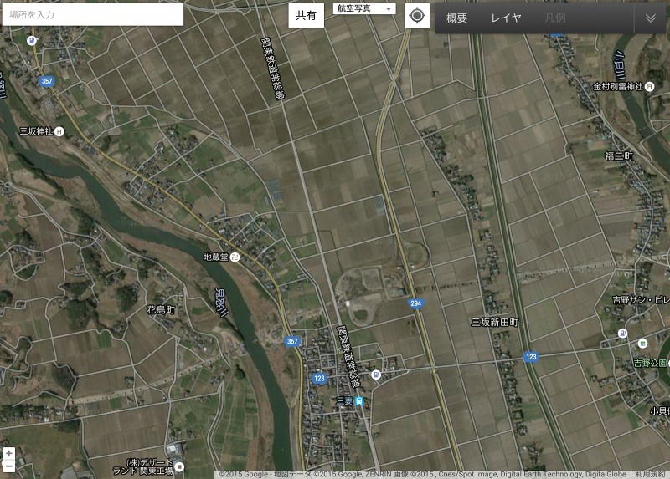670x479 pixels.
Task: Click the 三妻 station name label
Action: (x=344, y=401)
